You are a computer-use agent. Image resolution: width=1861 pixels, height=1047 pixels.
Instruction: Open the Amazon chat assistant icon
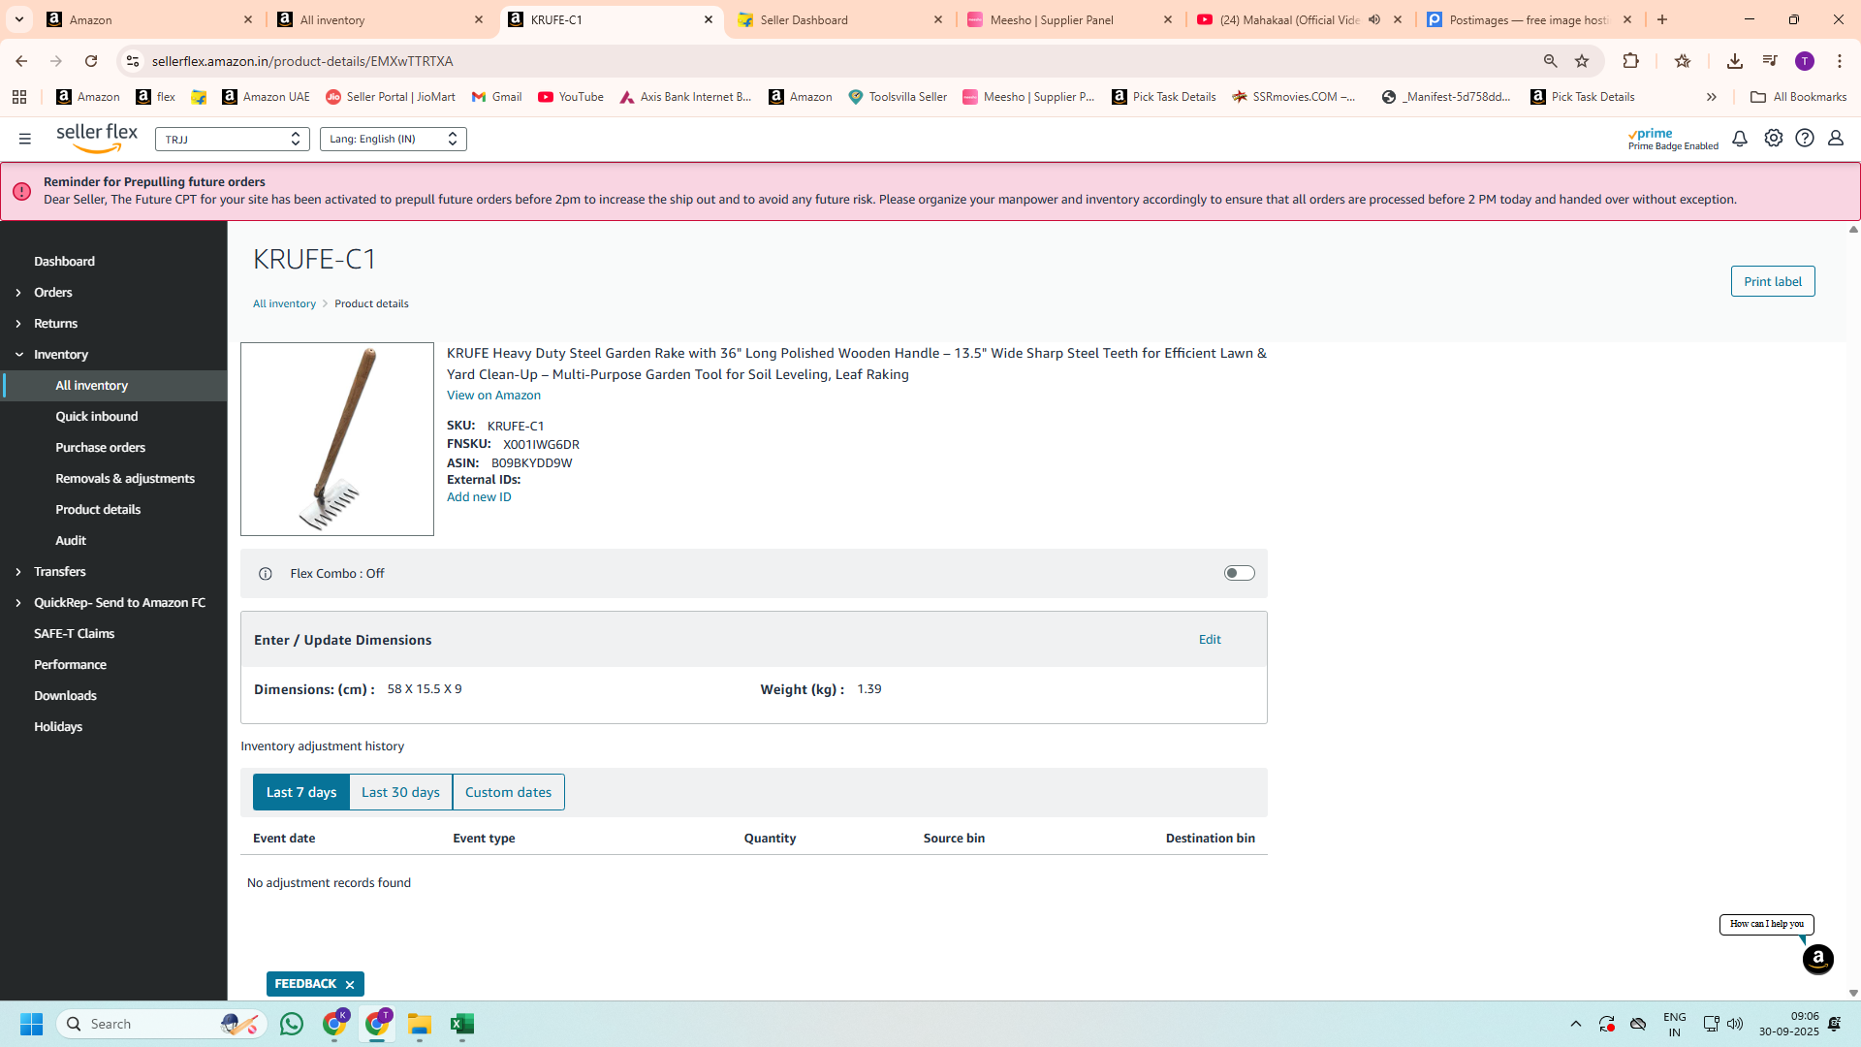pyautogui.click(x=1817, y=960)
